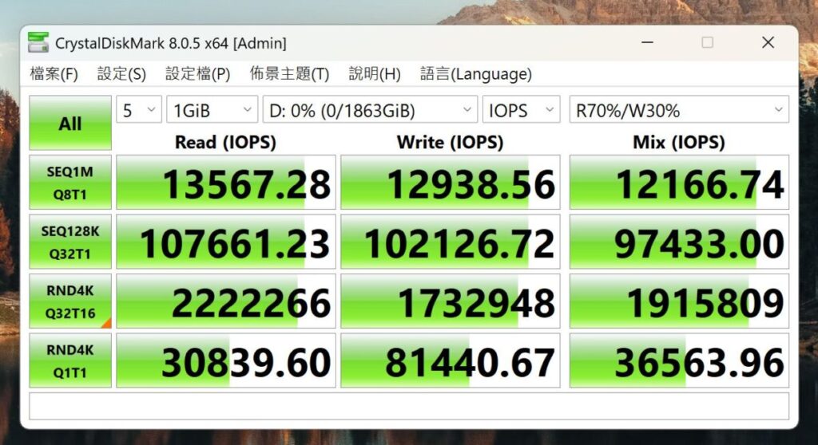Open the IOPS unit dropdown
The height and width of the screenshot is (445, 818).
(521, 110)
